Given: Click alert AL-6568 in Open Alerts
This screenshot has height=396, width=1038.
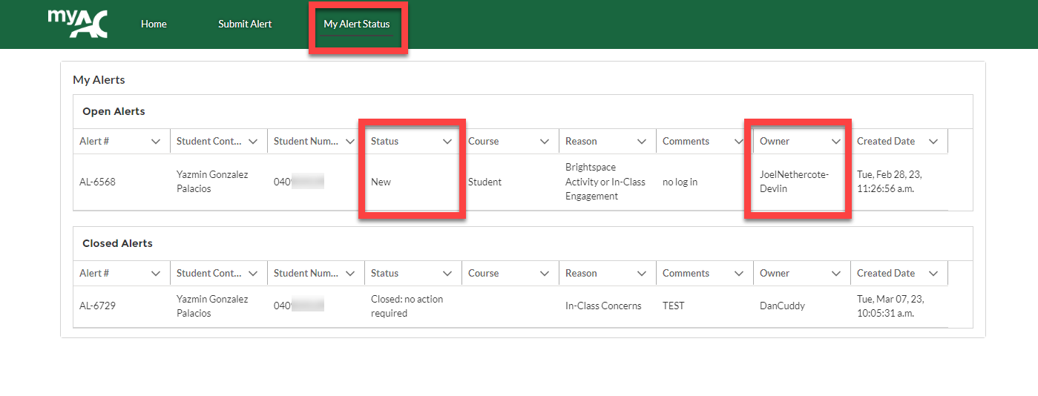Looking at the screenshot, I should pyautogui.click(x=97, y=182).
